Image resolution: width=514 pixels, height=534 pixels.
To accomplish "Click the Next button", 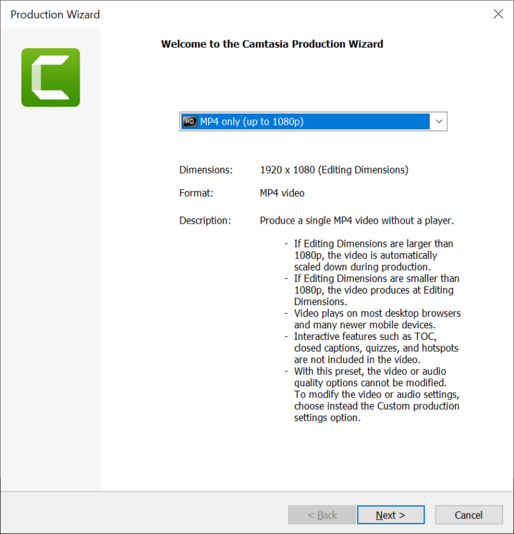I will [391, 515].
